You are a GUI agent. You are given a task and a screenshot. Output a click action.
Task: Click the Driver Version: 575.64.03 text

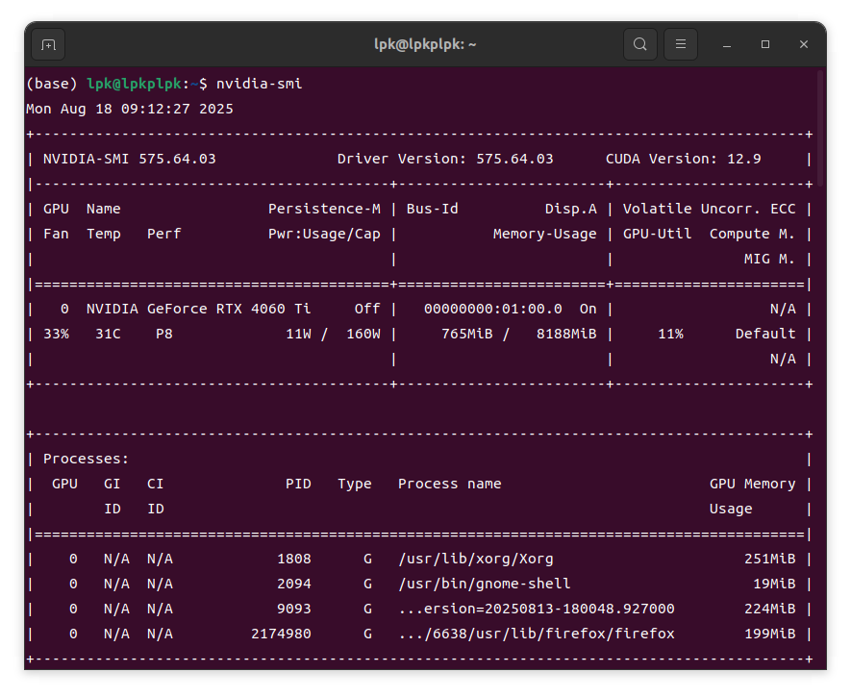445,159
